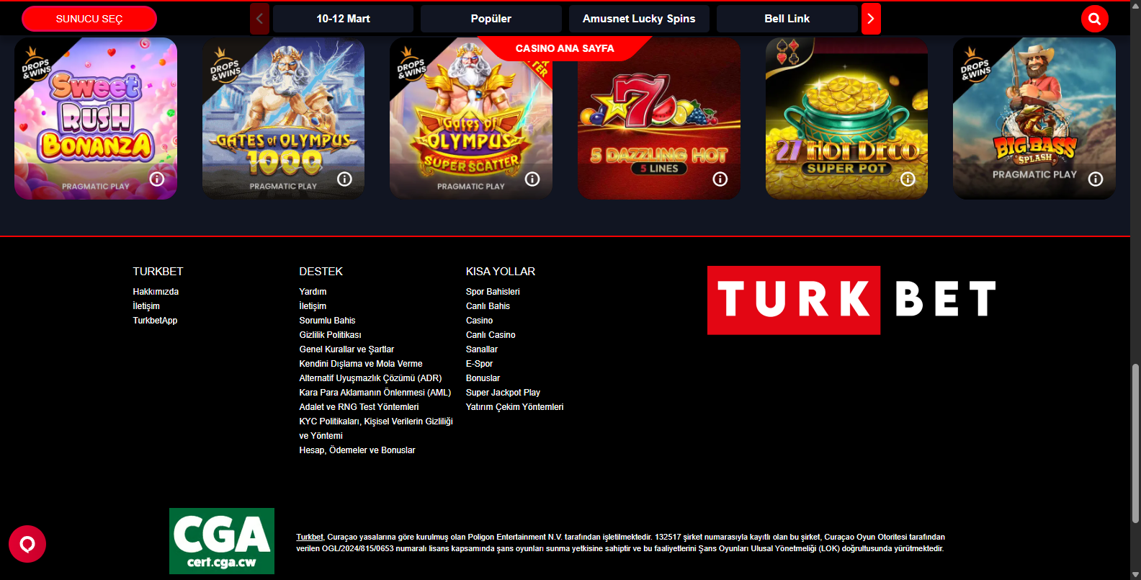
Task: Go to the Sanallar shortcut
Action: (482, 349)
